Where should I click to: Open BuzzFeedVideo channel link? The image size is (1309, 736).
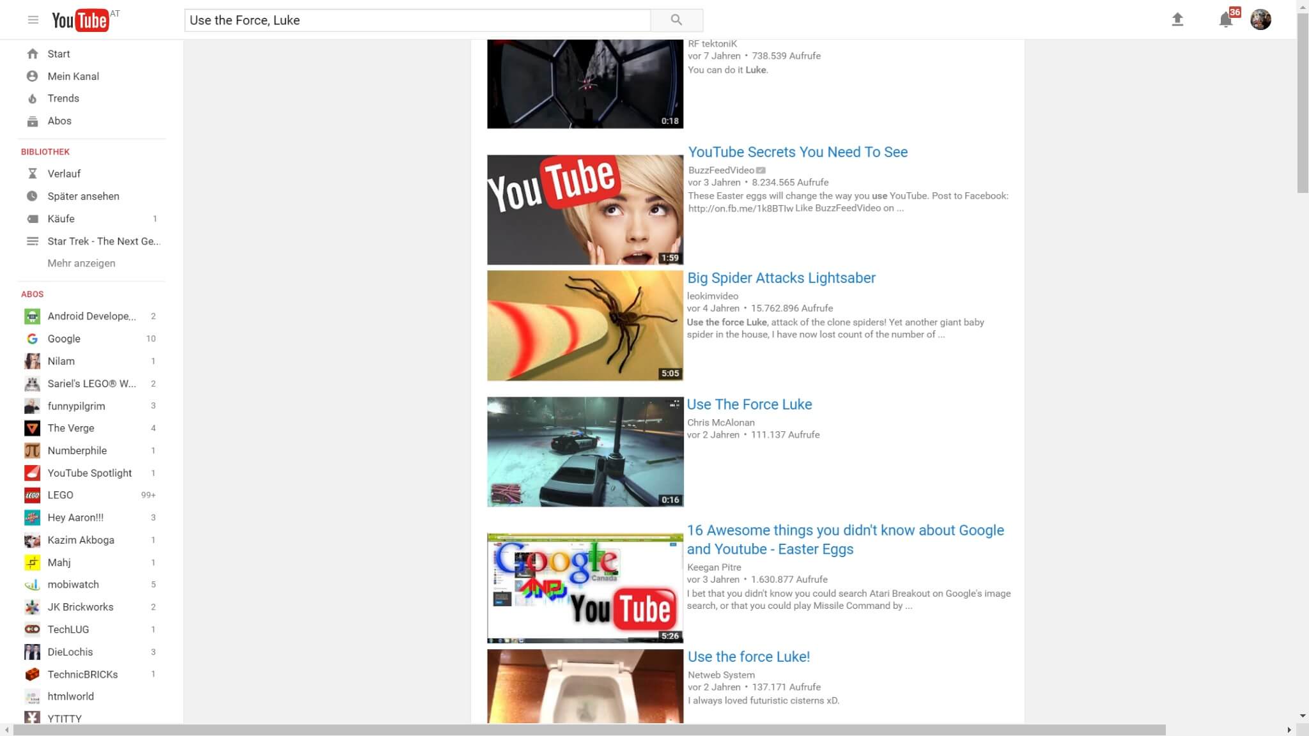(x=721, y=170)
